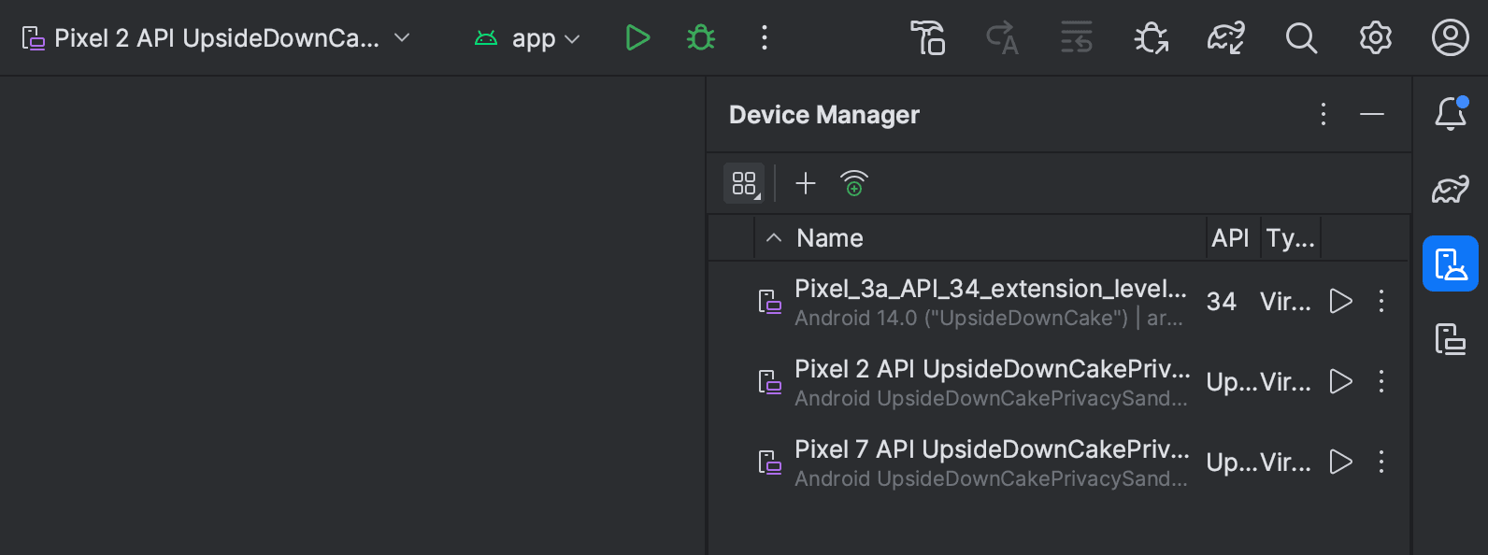Open actions menu for Pixel 2 device

pos(1381,381)
